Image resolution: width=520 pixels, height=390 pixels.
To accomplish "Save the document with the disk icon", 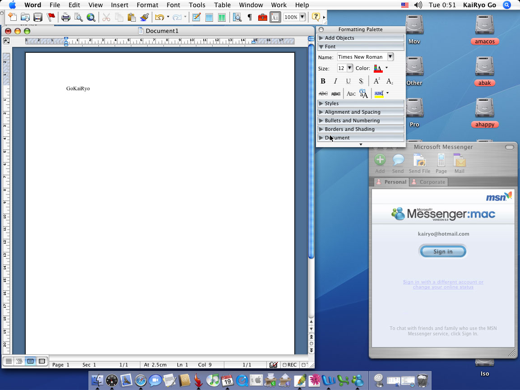I will pos(38,17).
